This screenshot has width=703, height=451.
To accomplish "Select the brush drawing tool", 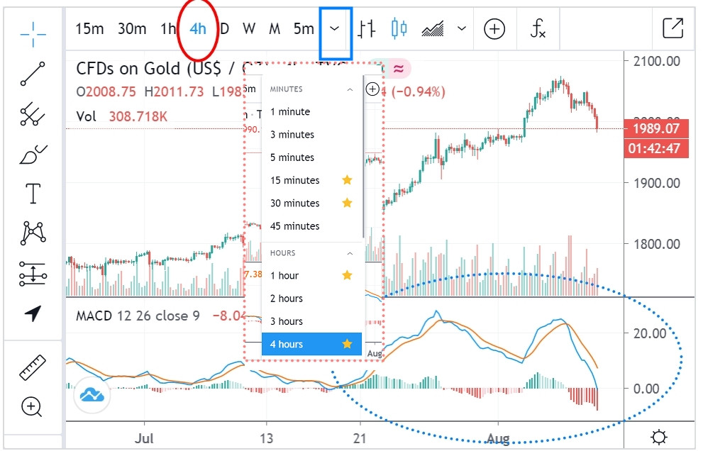I will coord(33,153).
